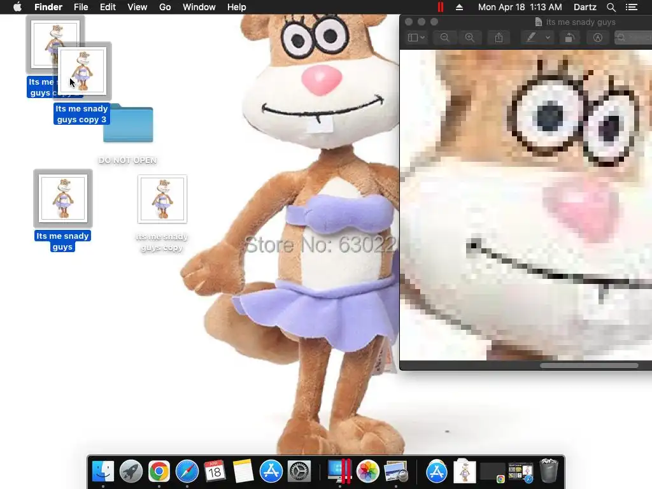Zoom in using Preview's magnifier plus button

coord(470,38)
